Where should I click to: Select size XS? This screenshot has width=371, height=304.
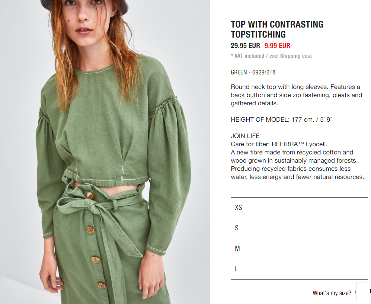click(299, 208)
